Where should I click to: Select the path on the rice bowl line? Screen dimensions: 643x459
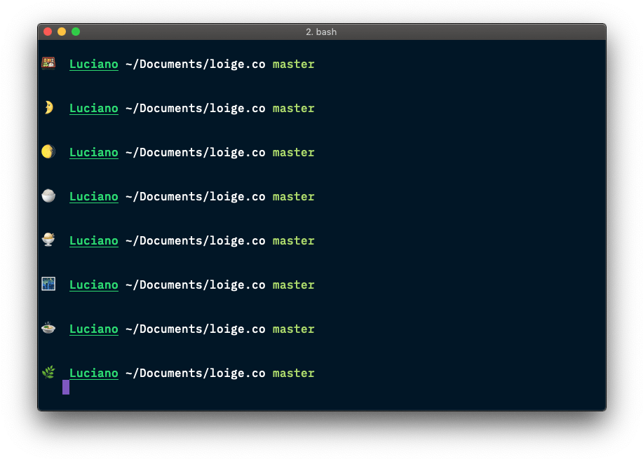(196, 197)
